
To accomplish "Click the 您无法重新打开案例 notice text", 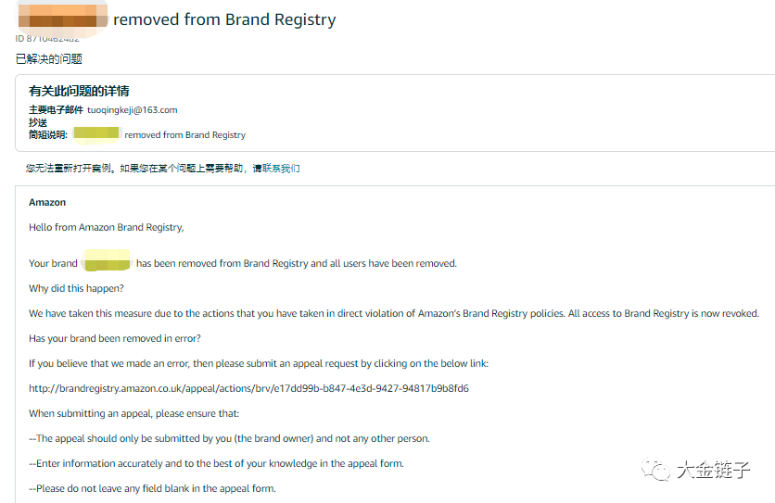I will (137, 169).
